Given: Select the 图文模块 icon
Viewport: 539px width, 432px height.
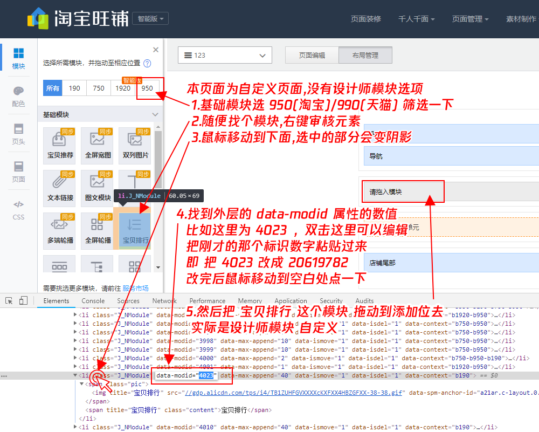Looking at the screenshot, I should tap(96, 184).
